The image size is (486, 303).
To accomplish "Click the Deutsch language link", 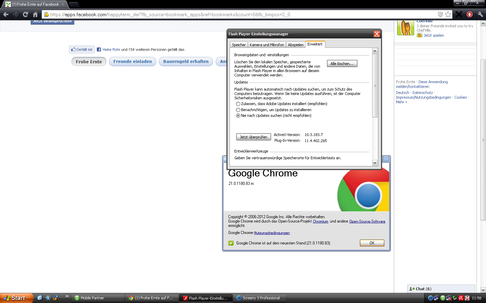I will (402, 93).
